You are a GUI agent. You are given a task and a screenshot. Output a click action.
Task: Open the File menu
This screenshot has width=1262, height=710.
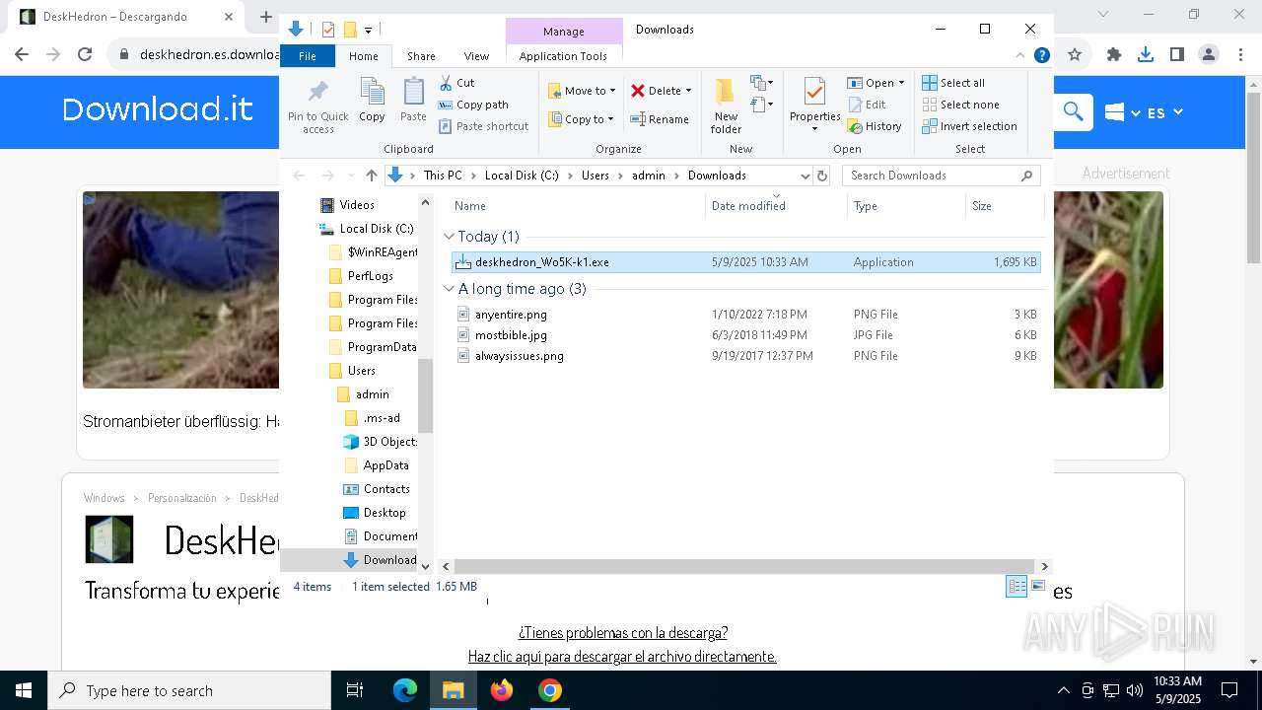308,56
